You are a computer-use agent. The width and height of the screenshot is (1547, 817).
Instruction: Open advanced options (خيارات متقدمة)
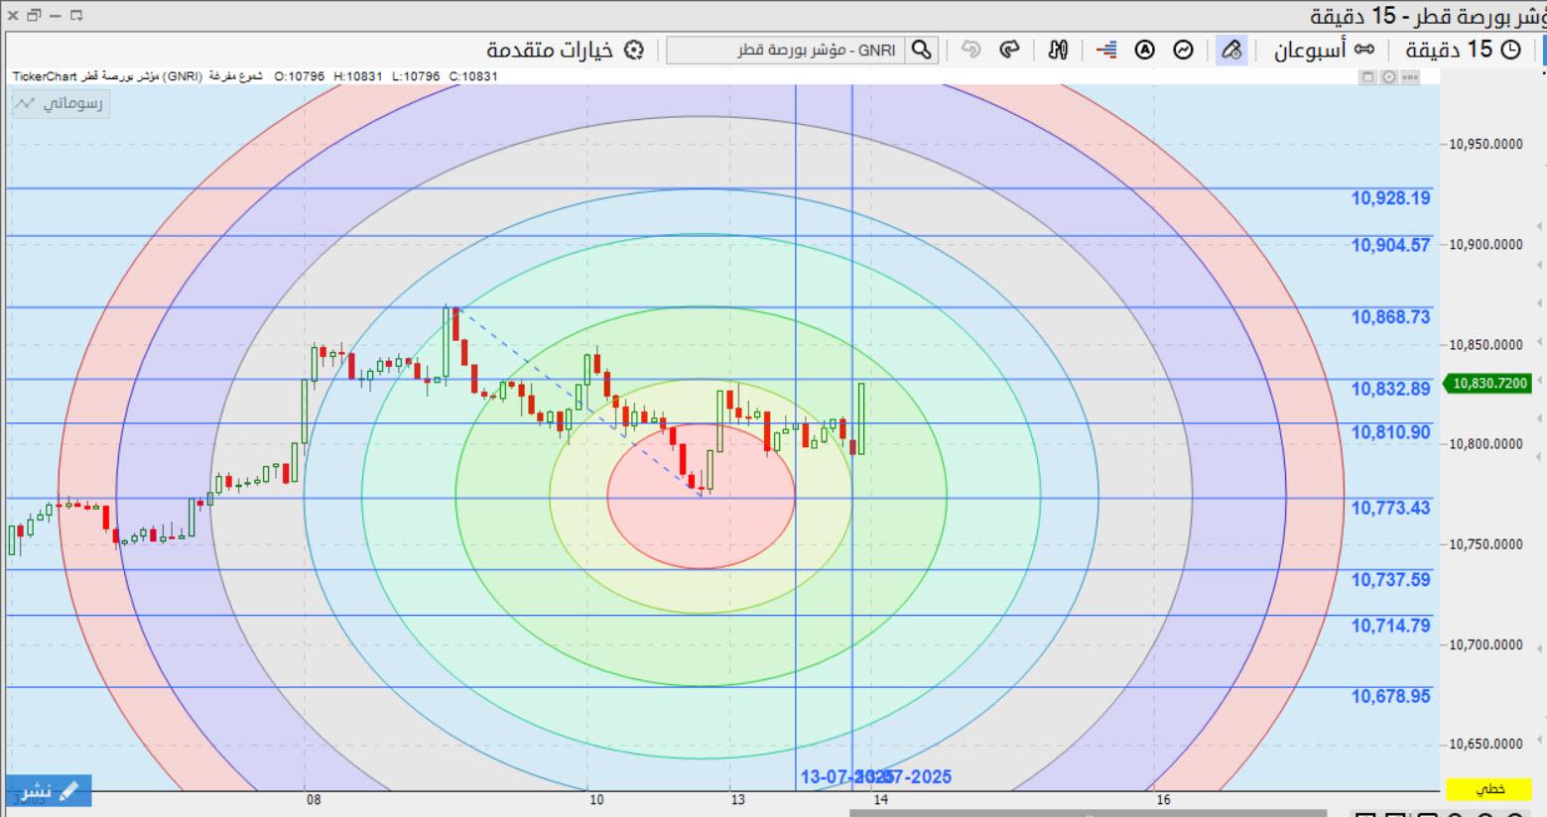tap(566, 50)
